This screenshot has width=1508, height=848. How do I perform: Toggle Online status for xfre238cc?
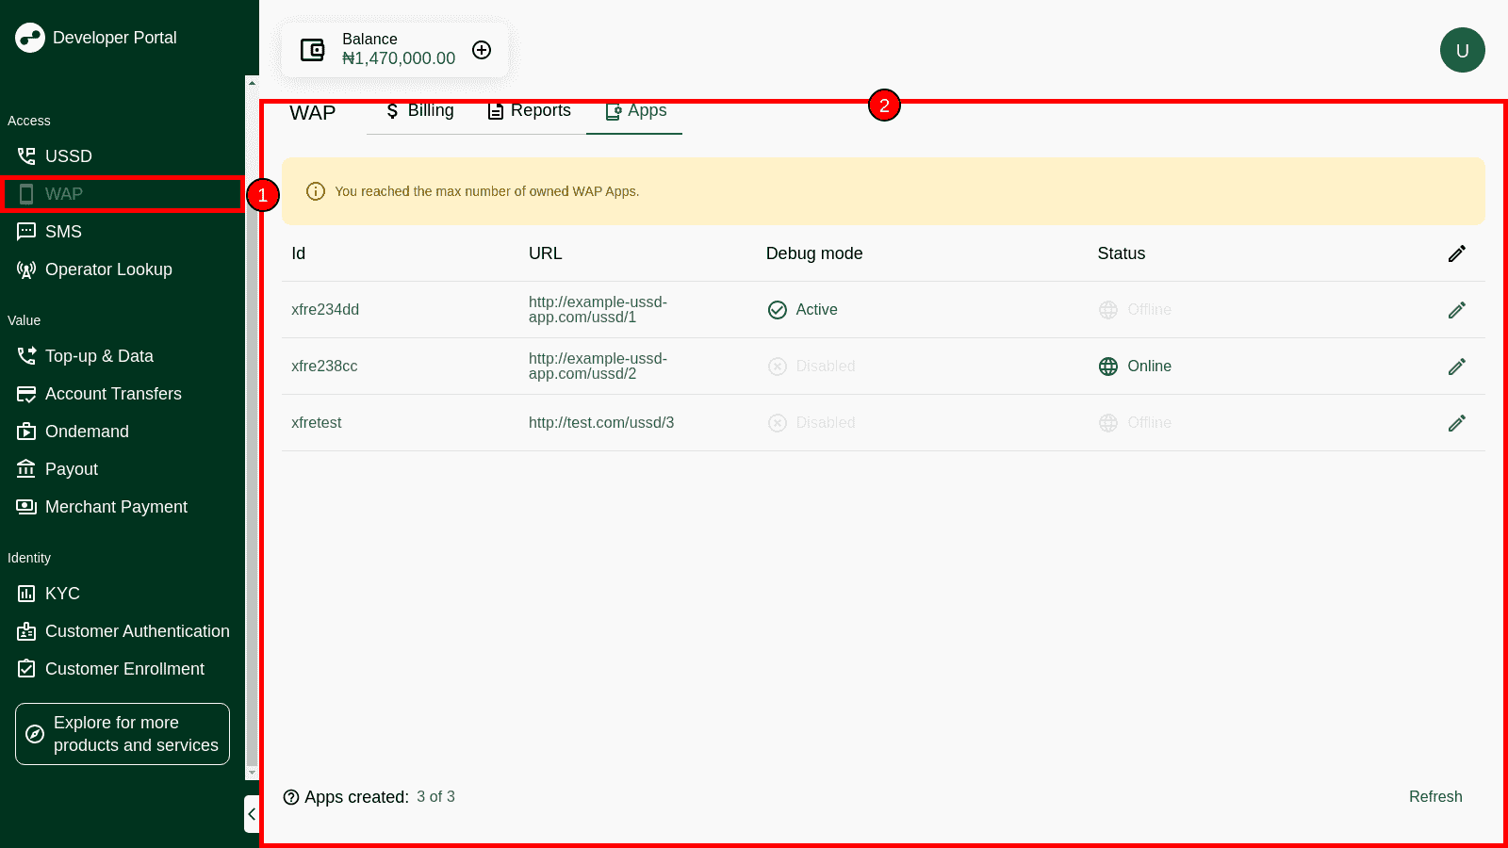pos(1135,367)
